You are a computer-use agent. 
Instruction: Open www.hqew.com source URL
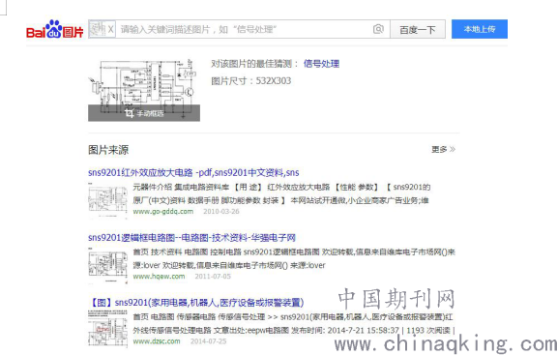tap(159, 277)
